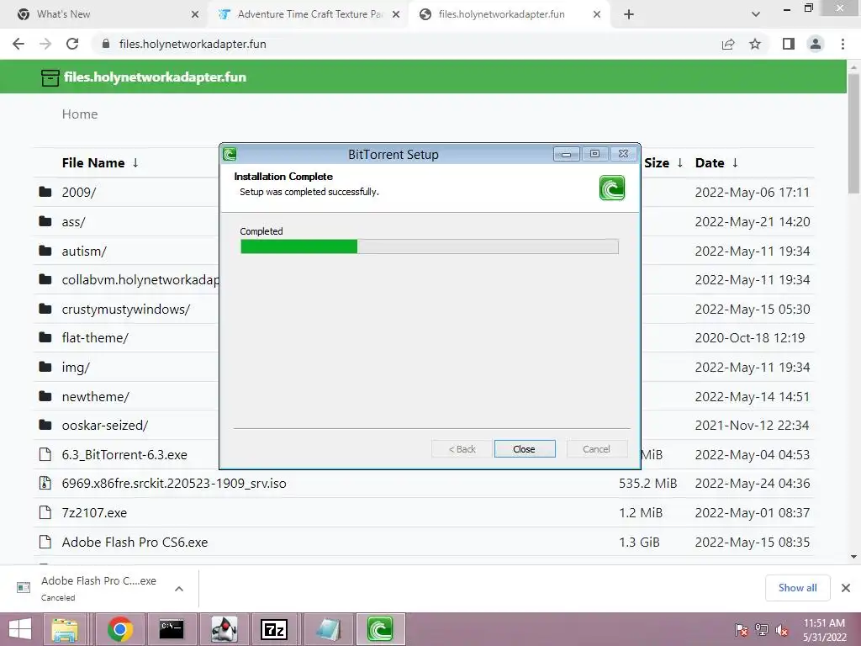The image size is (861, 646).
Task: Open the newtheme/ folder link
Action: tap(96, 396)
